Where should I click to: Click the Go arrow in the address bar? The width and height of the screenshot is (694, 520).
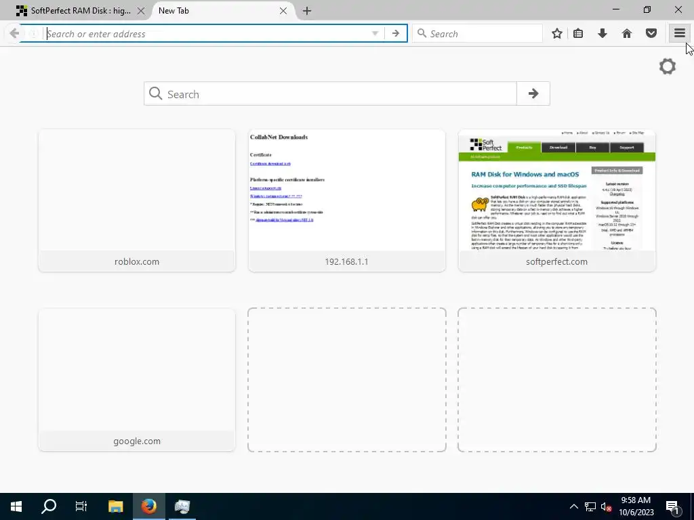click(396, 34)
